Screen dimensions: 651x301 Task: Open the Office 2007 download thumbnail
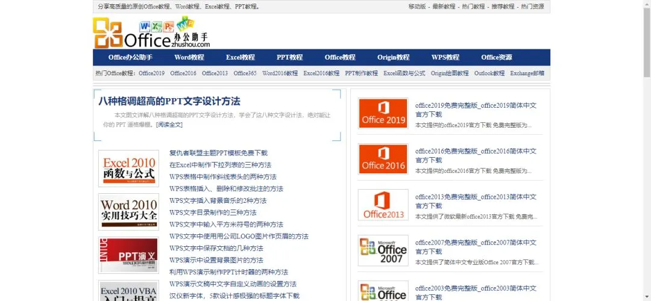383,250
